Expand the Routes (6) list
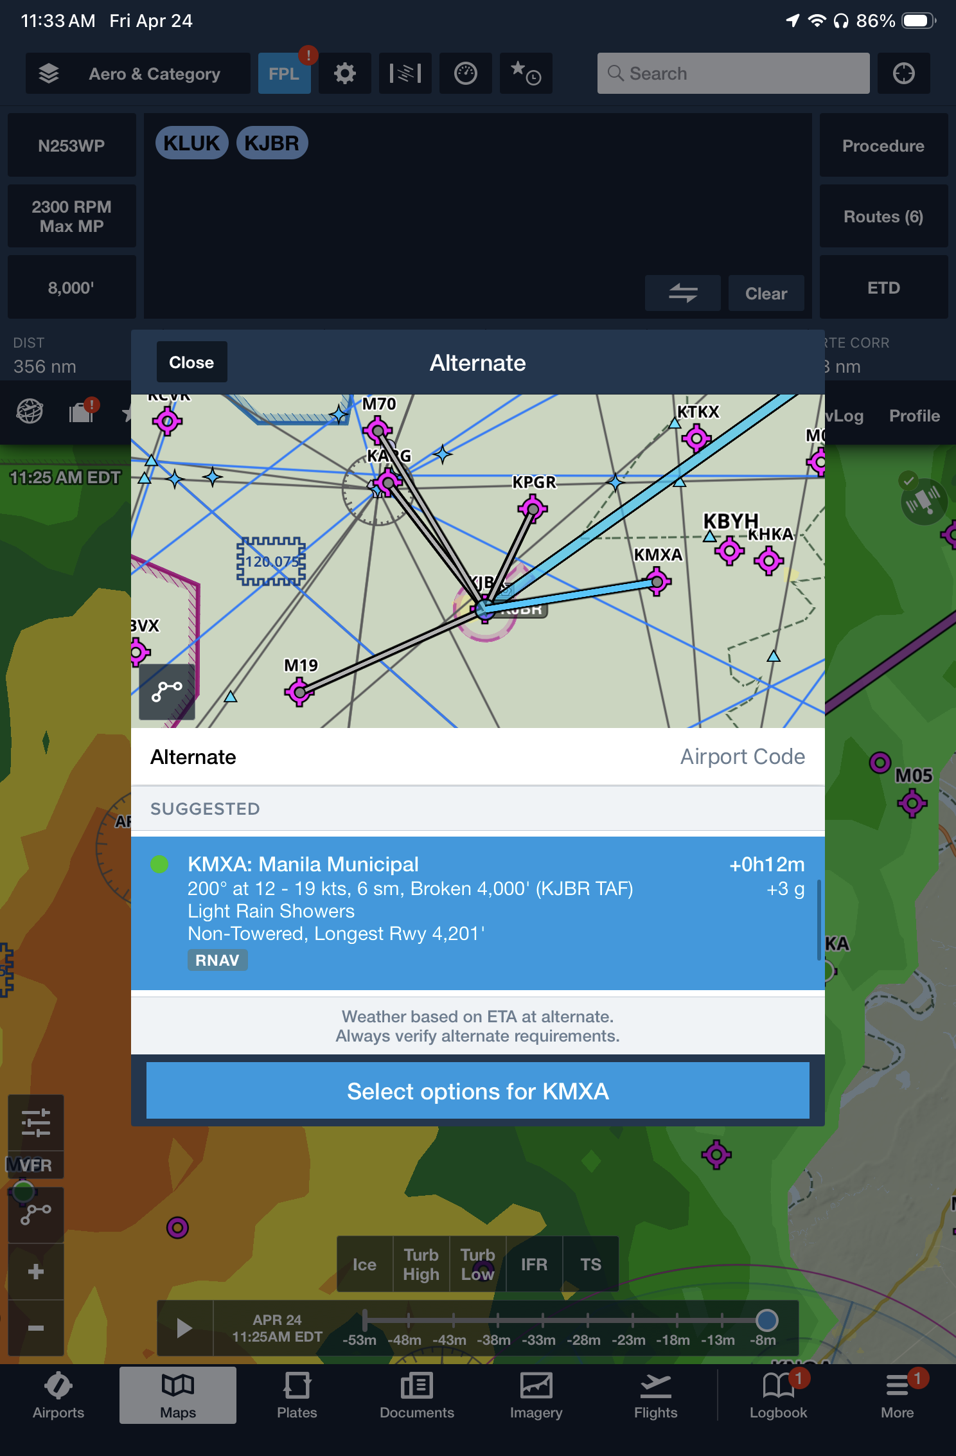 [883, 217]
